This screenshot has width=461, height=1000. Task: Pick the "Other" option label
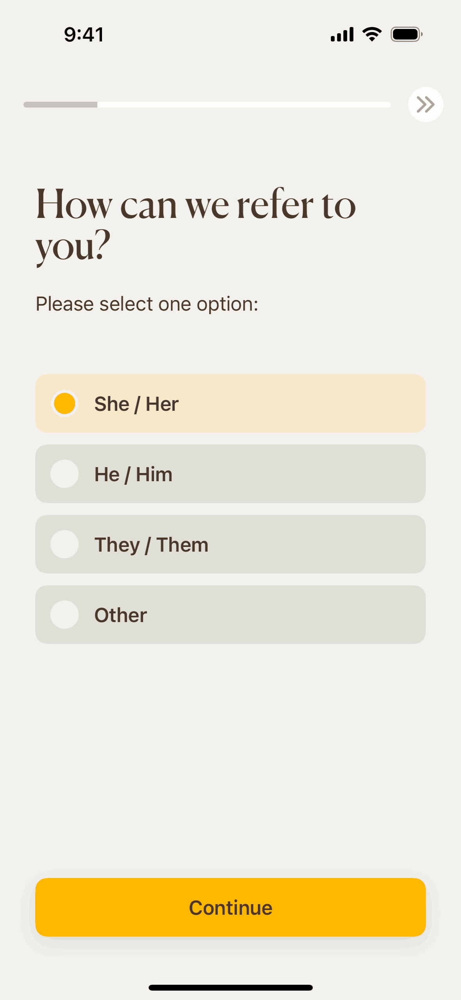pos(121,615)
